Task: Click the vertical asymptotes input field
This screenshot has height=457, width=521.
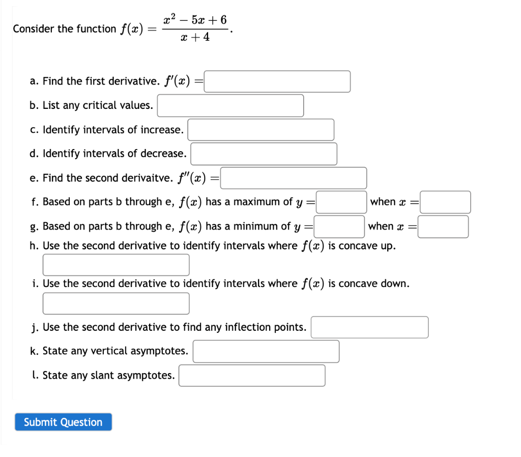Action: (x=266, y=351)
